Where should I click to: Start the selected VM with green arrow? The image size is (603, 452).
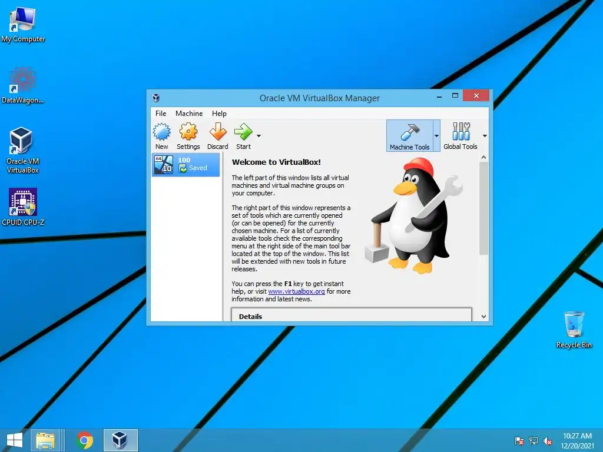(243, 132)
